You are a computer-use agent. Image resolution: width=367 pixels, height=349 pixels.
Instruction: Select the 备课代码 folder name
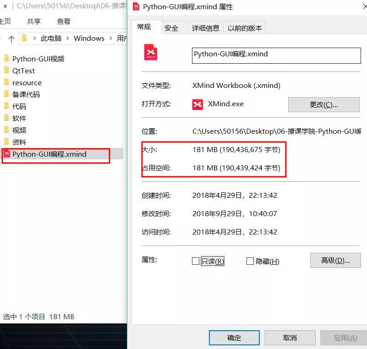tap(26, 94)
